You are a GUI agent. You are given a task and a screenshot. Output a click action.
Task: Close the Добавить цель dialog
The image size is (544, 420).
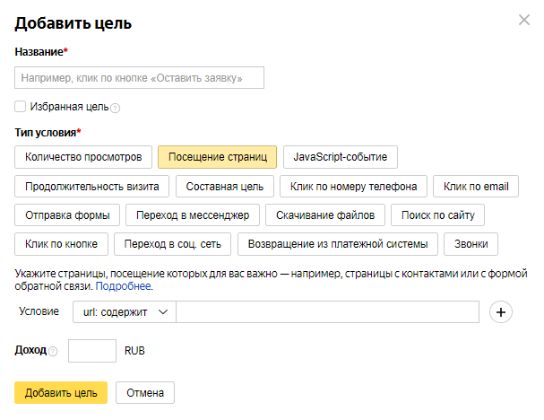tap(524, 20)
